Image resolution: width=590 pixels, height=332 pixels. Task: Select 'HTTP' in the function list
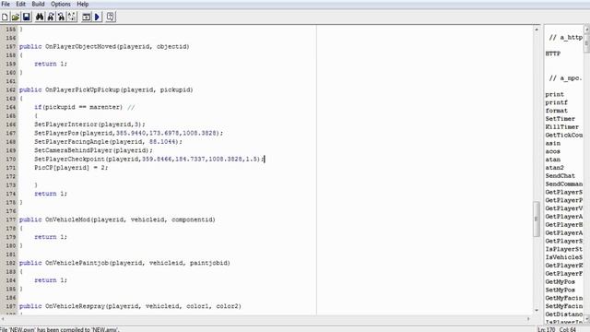point(553,53)
